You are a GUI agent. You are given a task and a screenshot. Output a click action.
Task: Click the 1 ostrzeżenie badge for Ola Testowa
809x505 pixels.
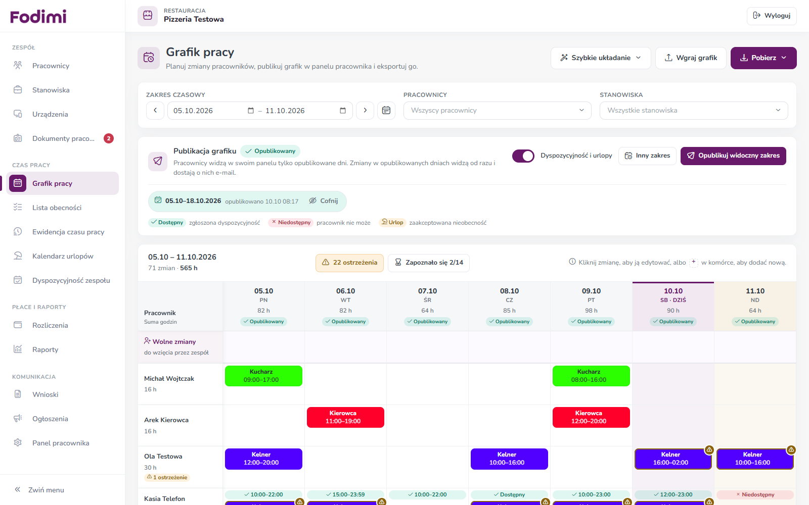point(167,477)
